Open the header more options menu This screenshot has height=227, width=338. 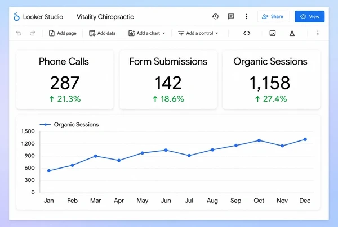(x=246, y=16)
